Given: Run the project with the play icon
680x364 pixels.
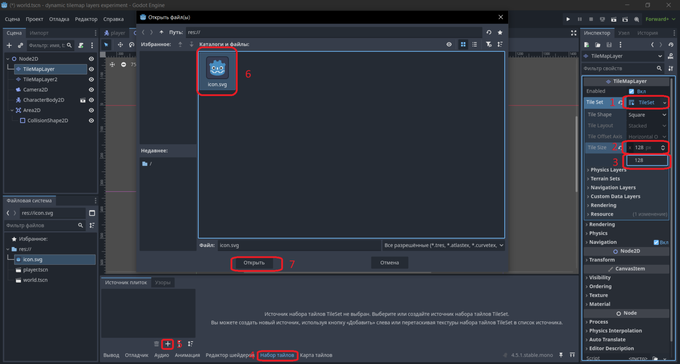Looking at the screenshot, I should (x=568, y=19).
